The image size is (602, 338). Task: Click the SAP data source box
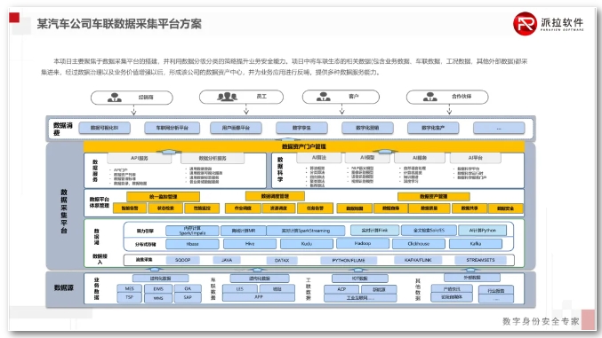coord(188,297)
